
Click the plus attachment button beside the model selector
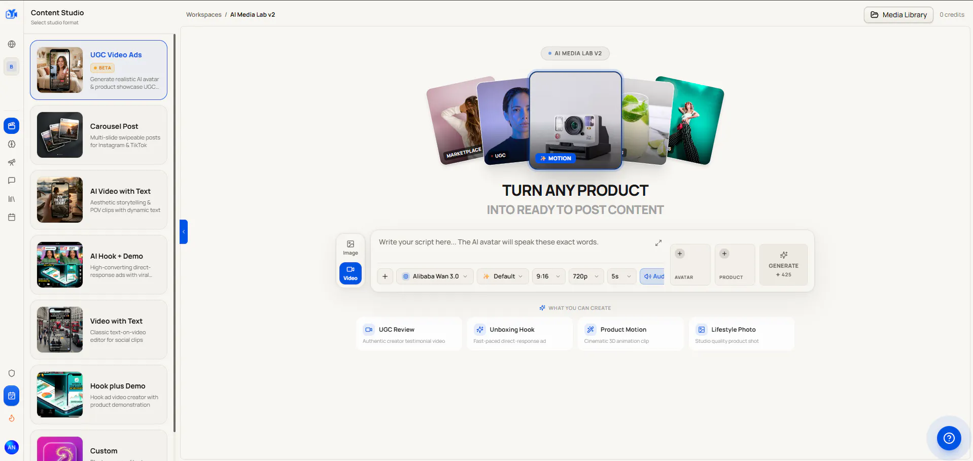[x=385, y=276]
